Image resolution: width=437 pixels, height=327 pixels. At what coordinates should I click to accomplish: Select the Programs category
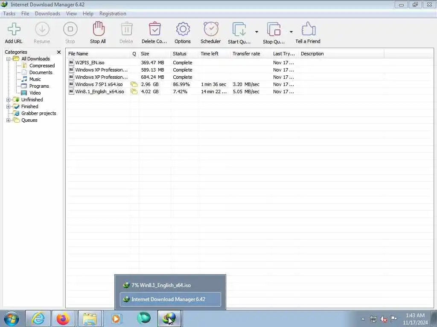[39, 86]
